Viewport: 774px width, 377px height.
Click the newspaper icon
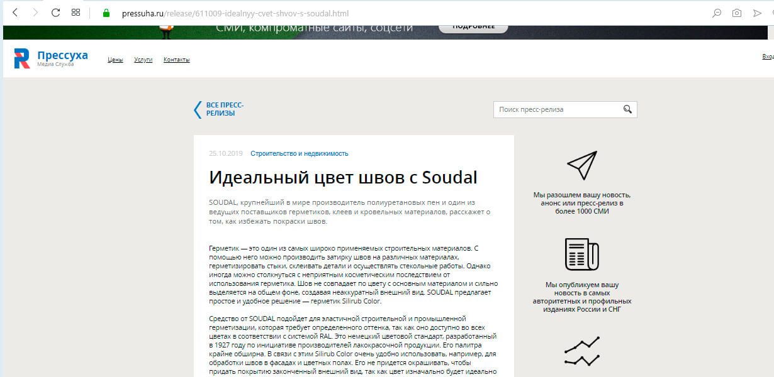coord(581,254)
